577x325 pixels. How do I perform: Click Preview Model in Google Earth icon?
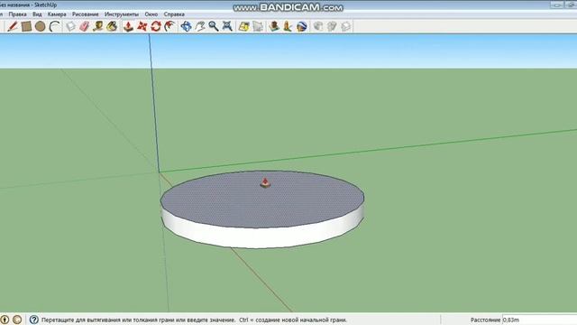coord(301,26)
